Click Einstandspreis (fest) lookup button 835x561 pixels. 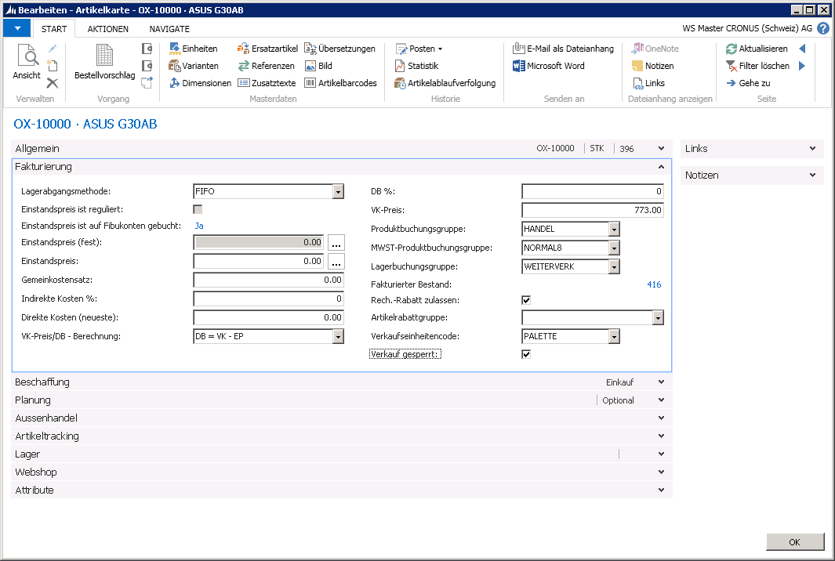click(x=336, y=243)
